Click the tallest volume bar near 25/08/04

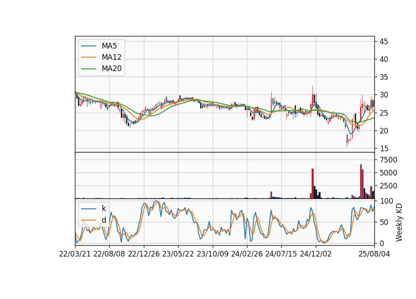[361, 182]
